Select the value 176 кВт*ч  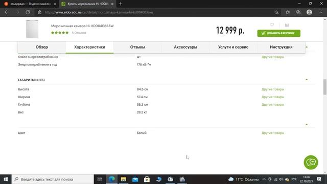tap(144, 65)
